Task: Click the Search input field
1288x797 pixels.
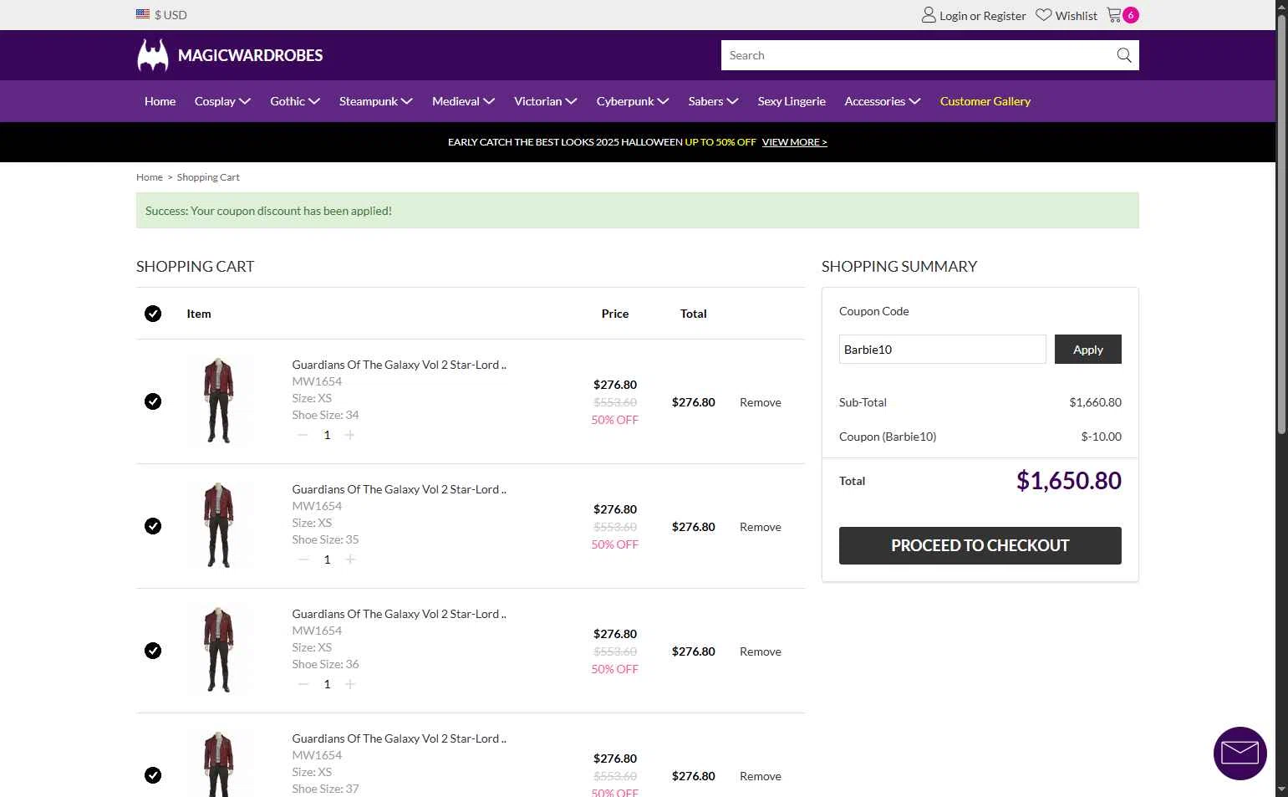Action: tap(917, 55)
